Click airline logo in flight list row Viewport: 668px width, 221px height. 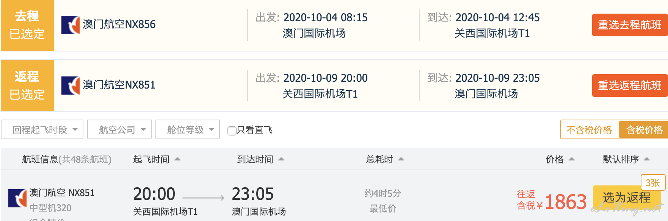(17, 198)
